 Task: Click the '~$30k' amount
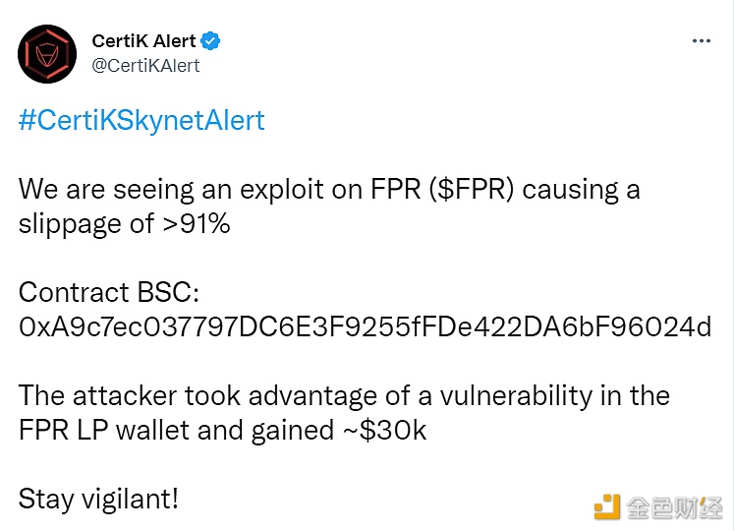coord(384,430)
